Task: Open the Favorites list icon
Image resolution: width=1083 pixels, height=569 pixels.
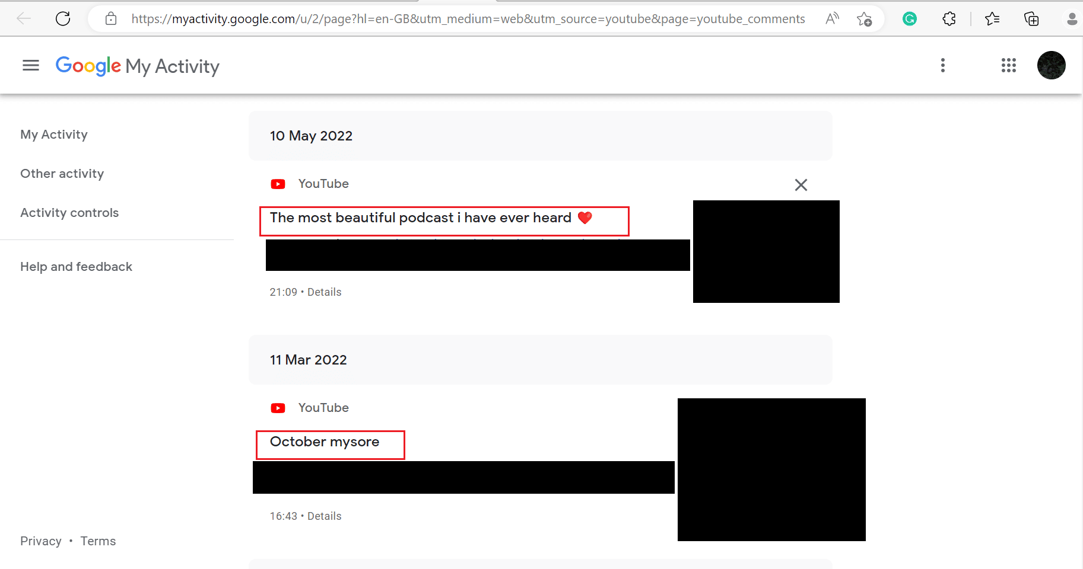Action: pyautogui.click(x=992, y=19)
